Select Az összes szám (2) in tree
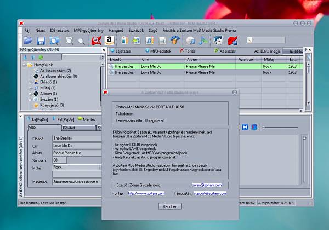Screen dimensions: 329x230 [55, 71]
